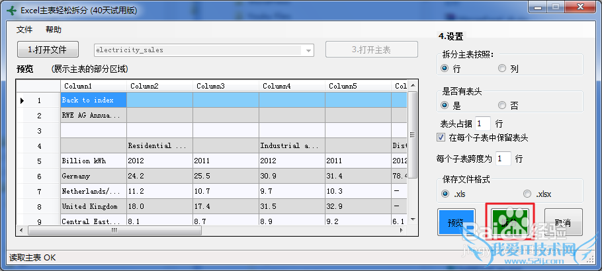Select split by 列 (column) radio button
This screenshot has width=602, height=271.
(x=503, y=68)
